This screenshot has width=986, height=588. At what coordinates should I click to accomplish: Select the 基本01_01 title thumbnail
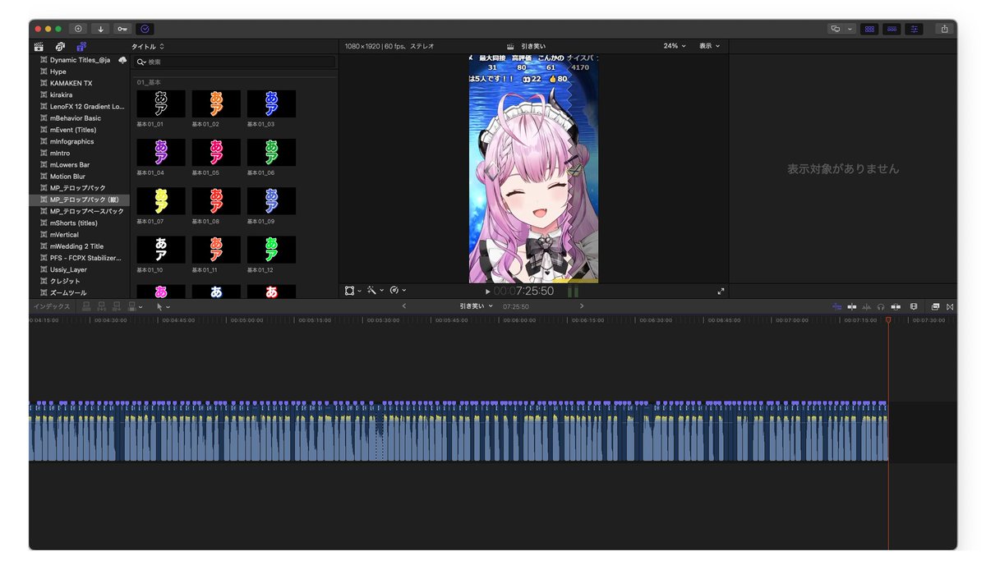161,103
